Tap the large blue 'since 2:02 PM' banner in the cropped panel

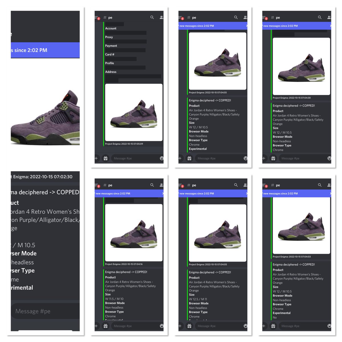pyautogui.click(x=45, y=50)
